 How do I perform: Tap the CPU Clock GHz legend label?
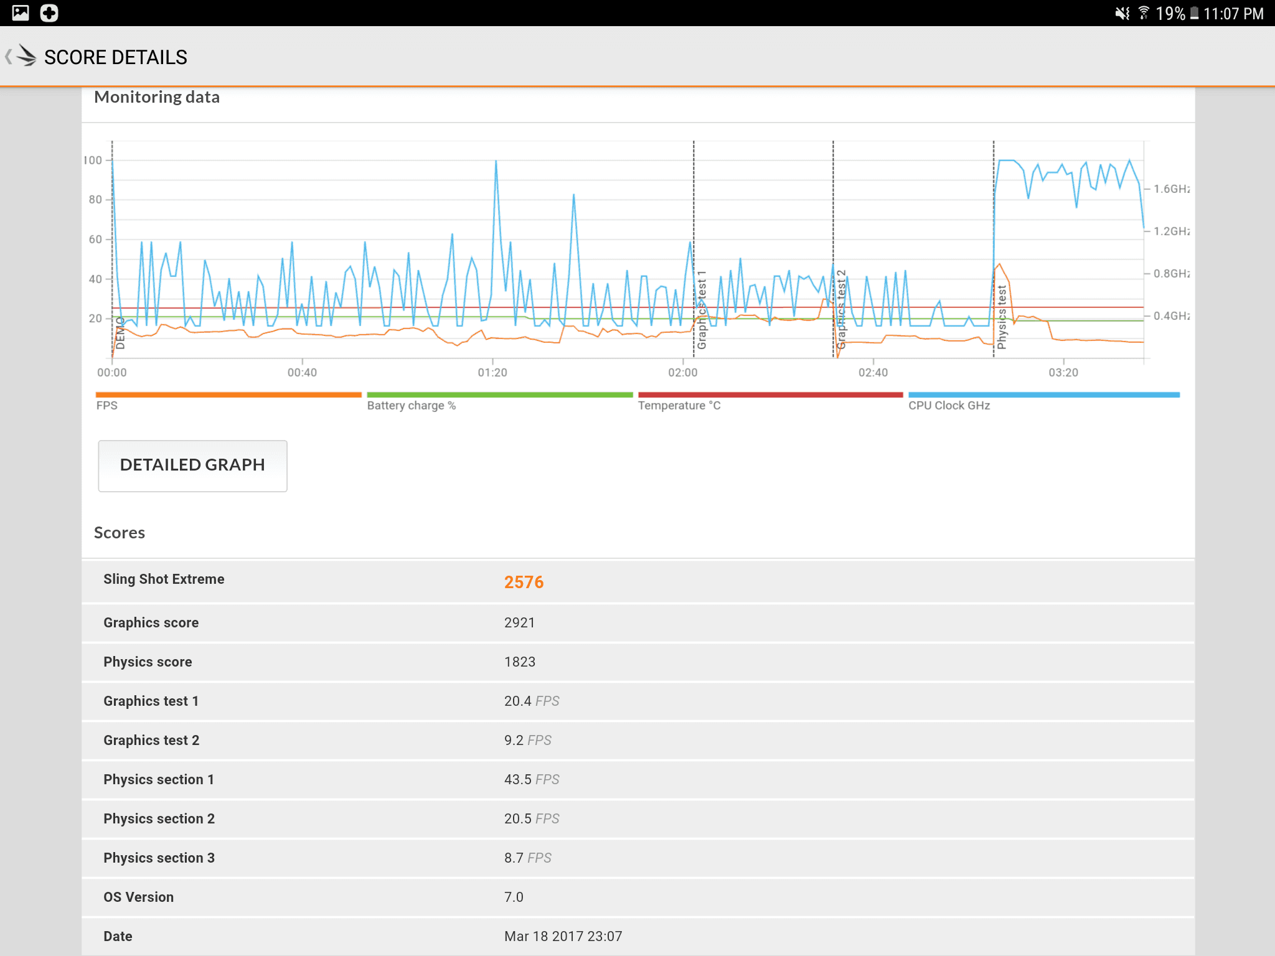click(x=949, y=406)
